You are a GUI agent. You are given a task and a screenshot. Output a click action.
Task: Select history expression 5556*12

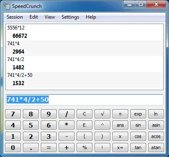[x=16, y=28]
